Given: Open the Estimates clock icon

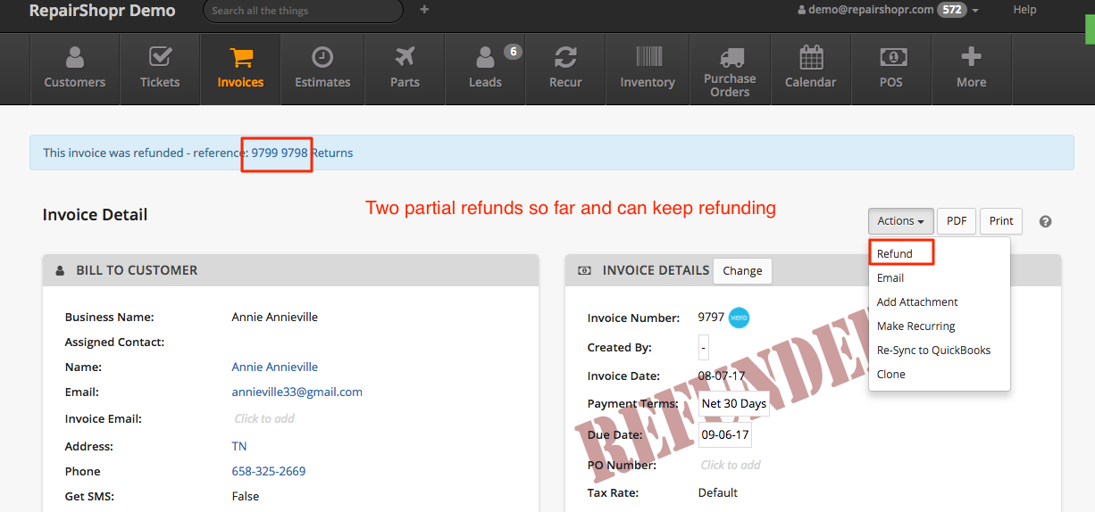Looking at the screenshot, I should pyautogui.click(x=322, y=58).
